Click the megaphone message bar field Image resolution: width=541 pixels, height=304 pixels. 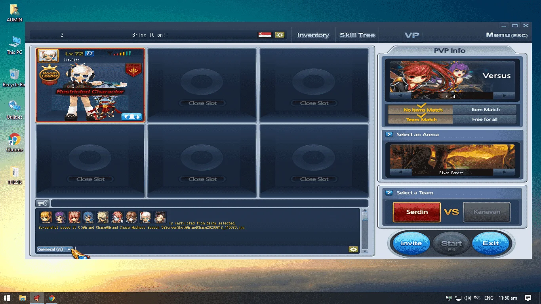pyautogui.click(x=210, y=203)
